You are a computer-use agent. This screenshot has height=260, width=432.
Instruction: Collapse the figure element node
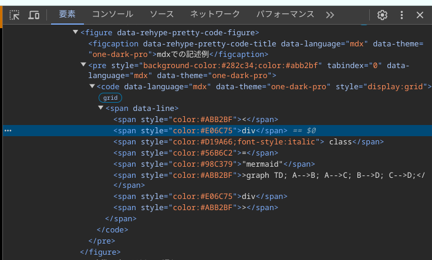tap(76, 33)
